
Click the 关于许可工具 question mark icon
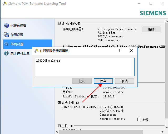pyautogui.click(x=7, y=53)
